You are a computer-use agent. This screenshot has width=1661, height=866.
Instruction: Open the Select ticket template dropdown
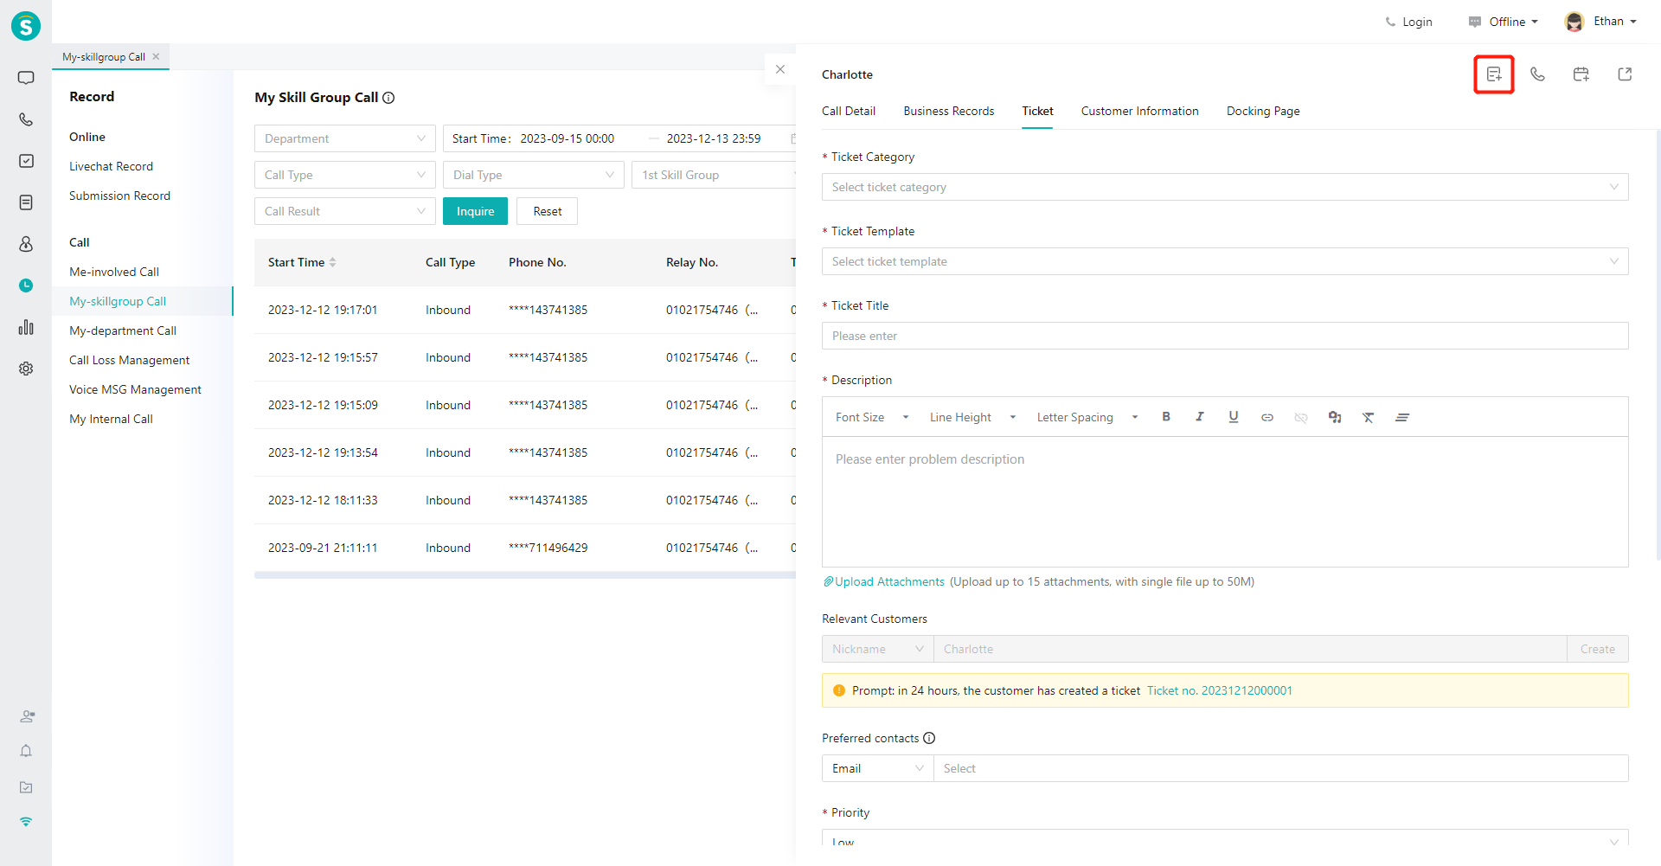1225,261
